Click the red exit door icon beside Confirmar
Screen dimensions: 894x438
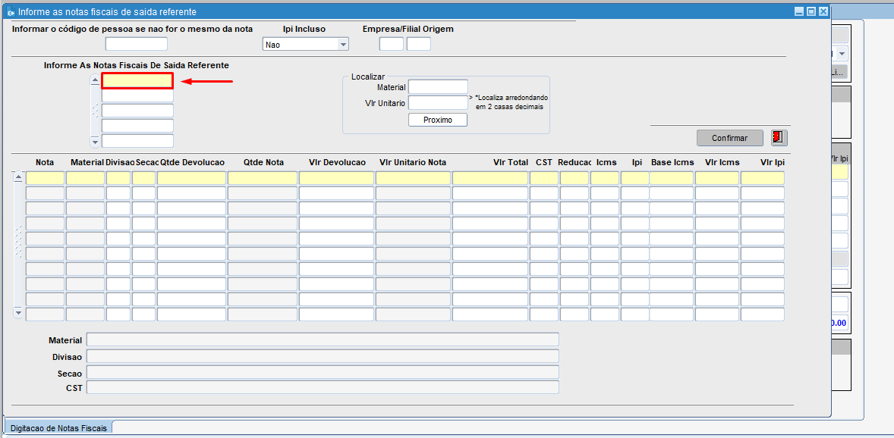click(x=779, y=137)
